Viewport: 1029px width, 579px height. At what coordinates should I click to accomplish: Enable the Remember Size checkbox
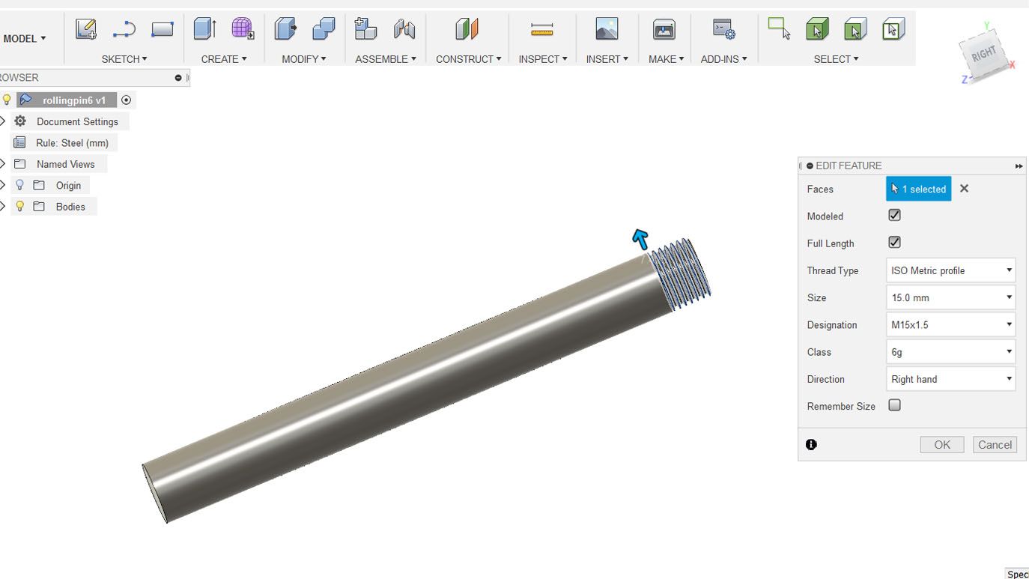point(894,405)
